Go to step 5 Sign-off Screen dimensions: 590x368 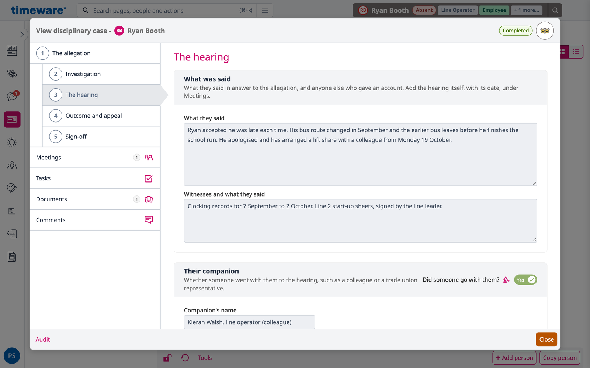101,137
